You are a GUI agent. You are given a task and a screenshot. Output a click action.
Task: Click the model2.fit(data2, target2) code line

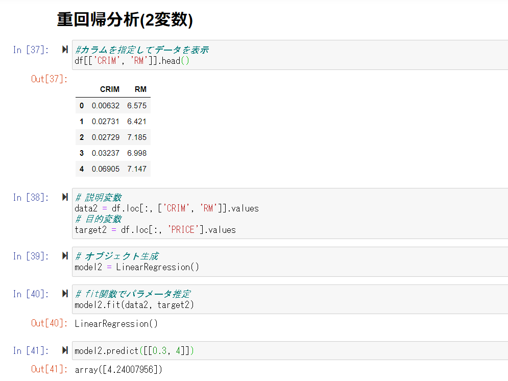[x=134, y=305]
